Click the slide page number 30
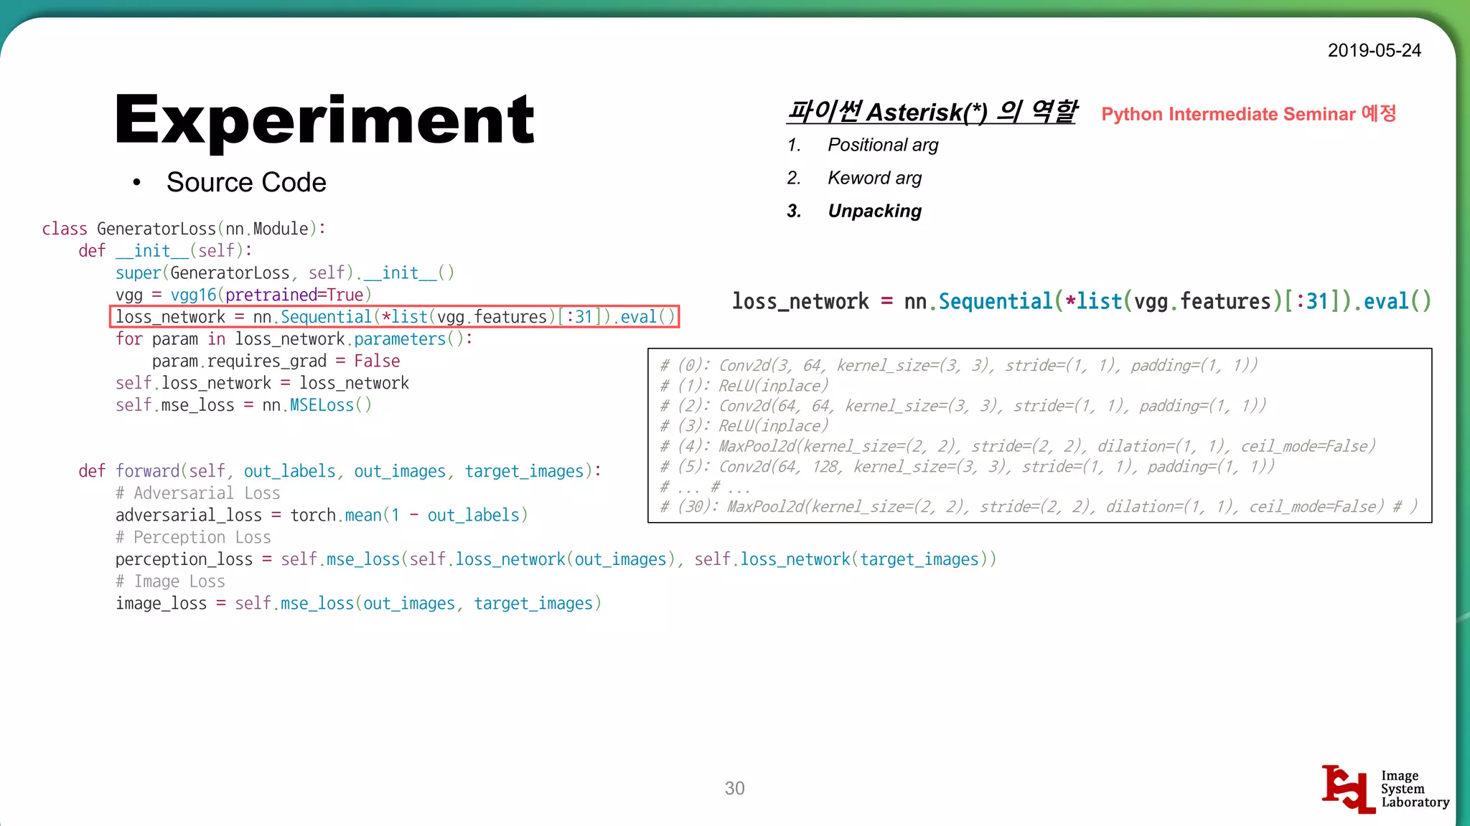The image size is (1470, 826). tap(734, 789)
